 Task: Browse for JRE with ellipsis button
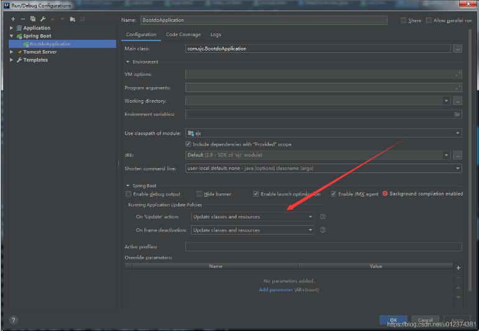(457, 156)
